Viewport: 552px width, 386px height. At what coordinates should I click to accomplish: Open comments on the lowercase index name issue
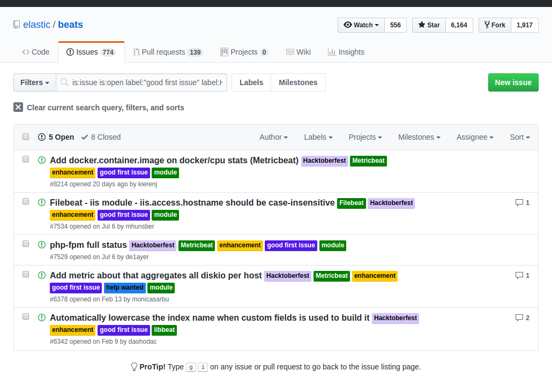coord(523,317)
